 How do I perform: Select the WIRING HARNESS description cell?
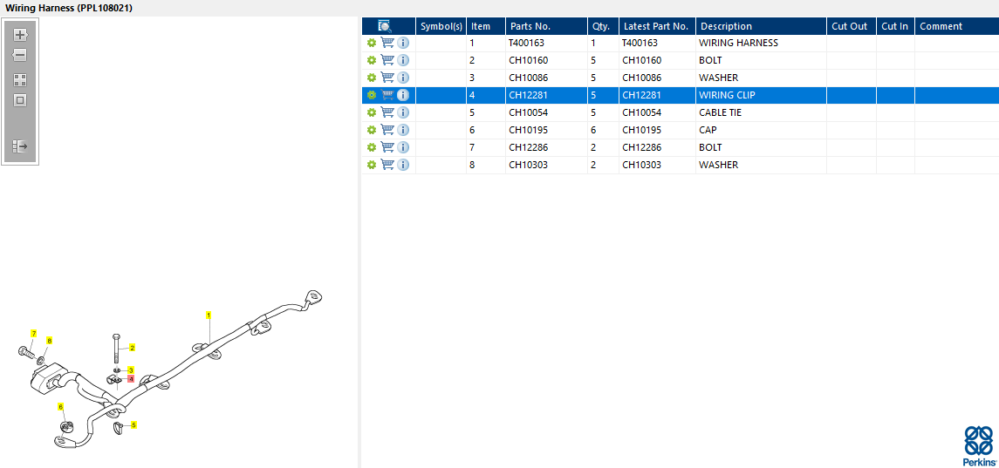(762, 43)
